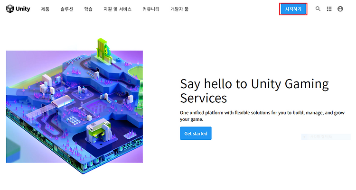
Task: Click the glowing tunnel bridge in the illustration
Action: point(61,101)
